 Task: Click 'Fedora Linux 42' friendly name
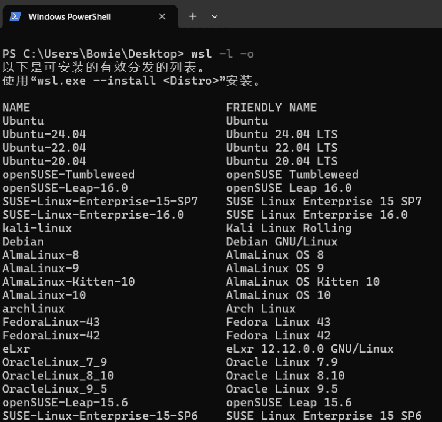(x=279, y=336)
